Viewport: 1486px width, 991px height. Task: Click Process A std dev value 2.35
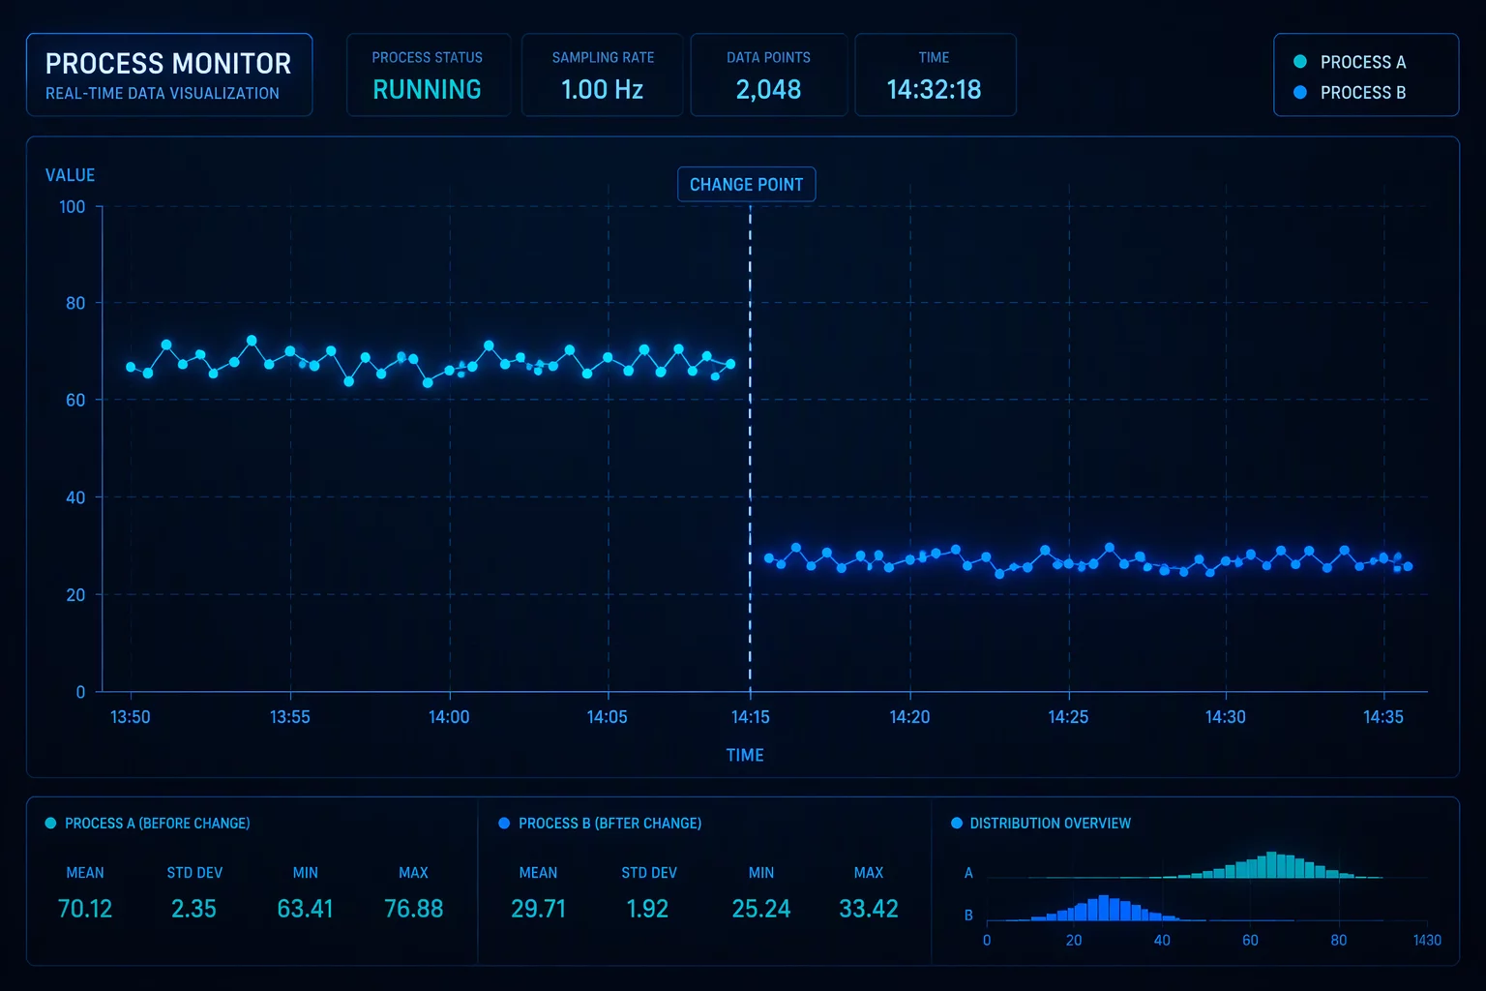pyautogui.click(x=193, y=909)
